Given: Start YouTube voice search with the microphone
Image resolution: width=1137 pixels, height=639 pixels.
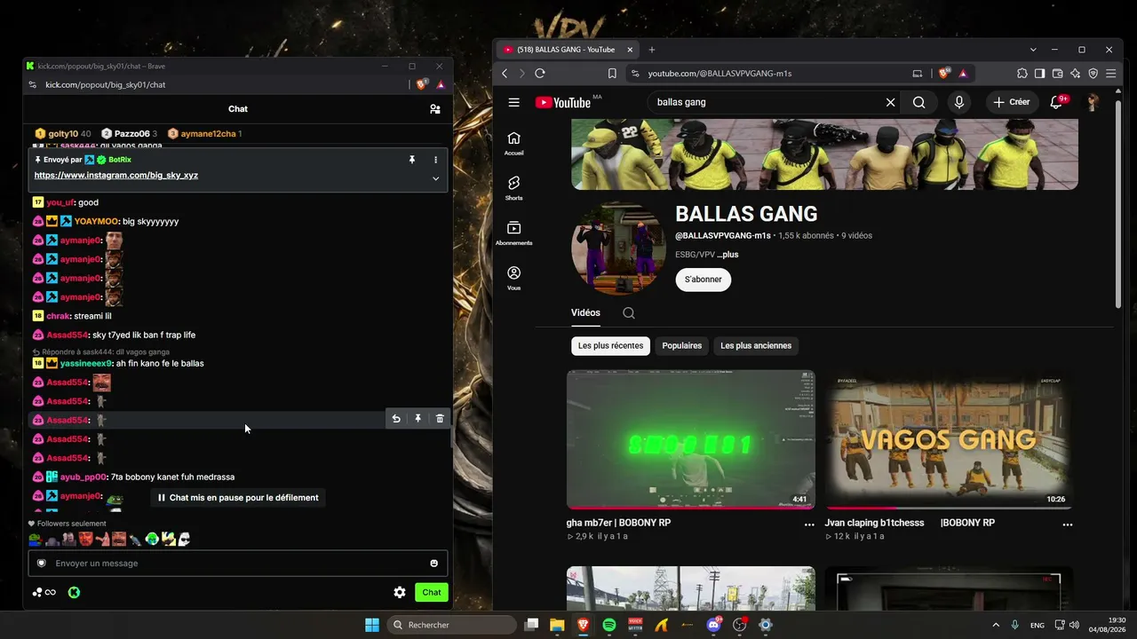Looking at the screenshot, I should (959, 102).
